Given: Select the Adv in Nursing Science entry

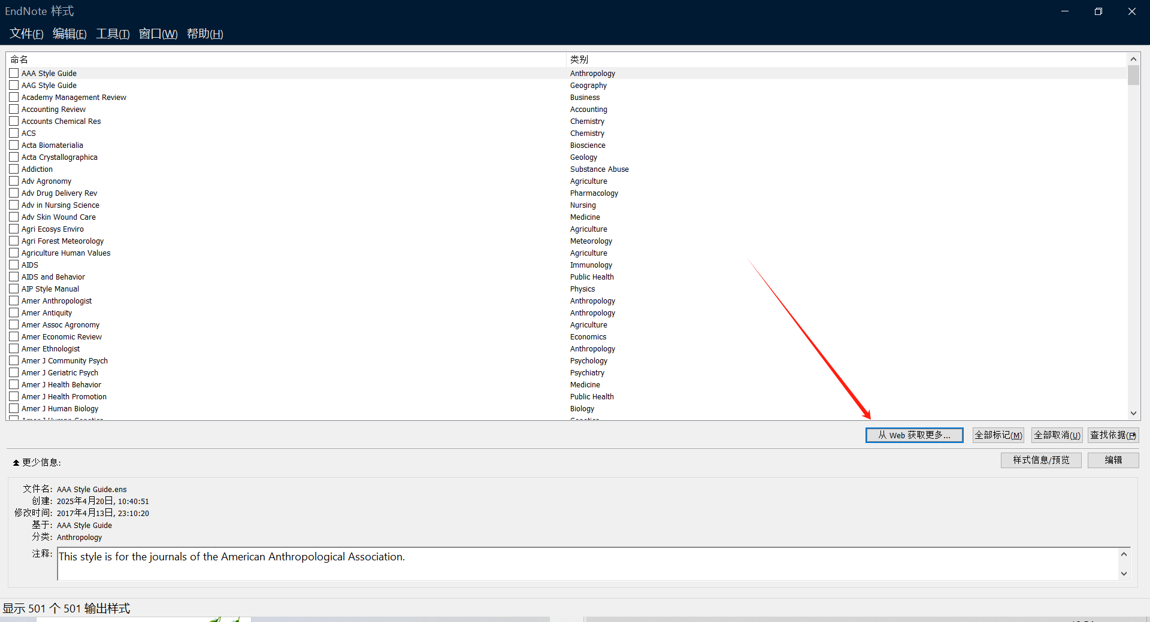Looking at the screenshot, I should click(60, 205).
